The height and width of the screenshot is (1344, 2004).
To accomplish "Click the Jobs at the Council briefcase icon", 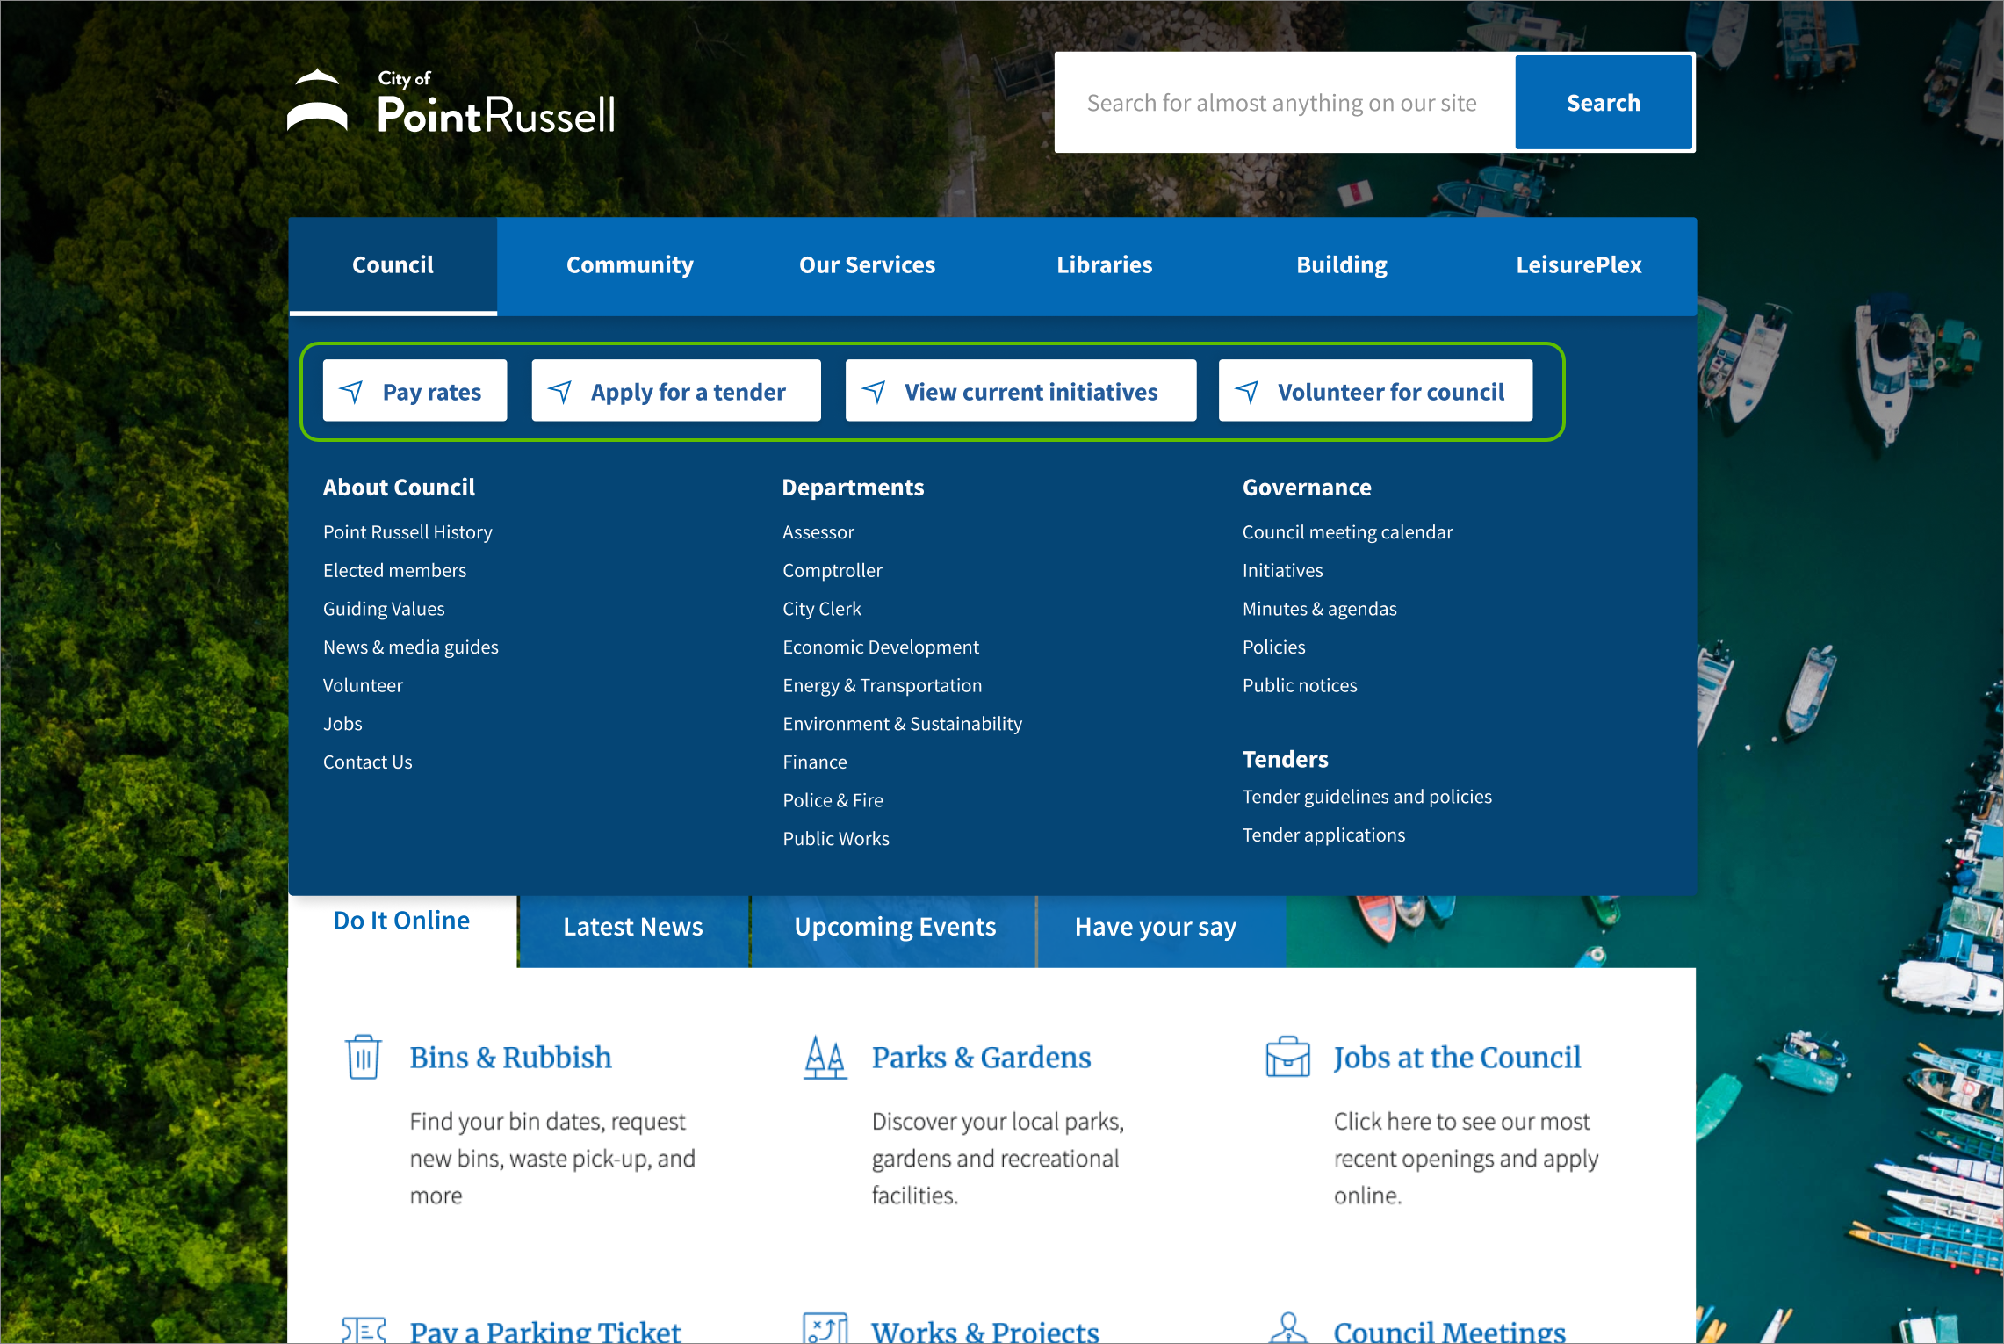I will pos(1287,1057).
